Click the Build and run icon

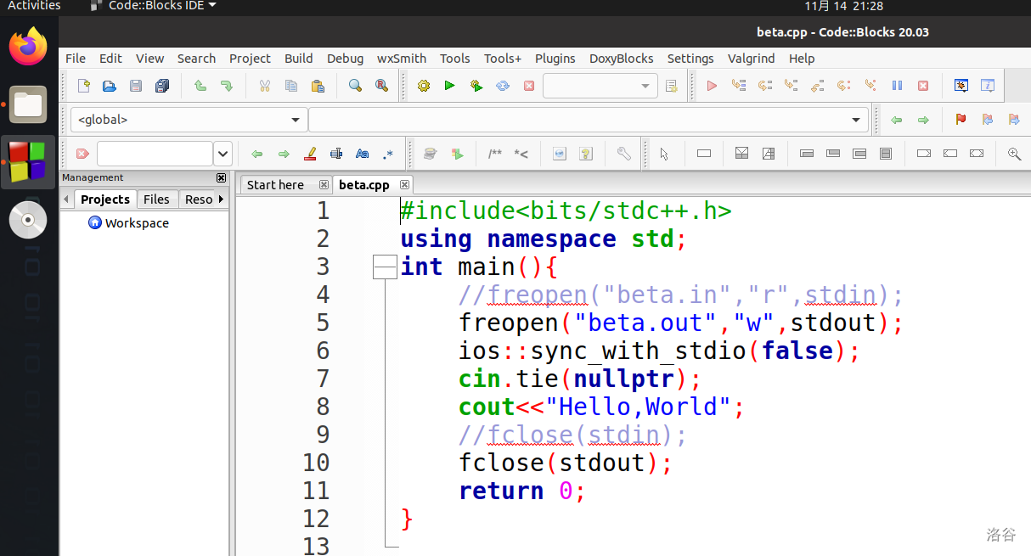point(476,86)
